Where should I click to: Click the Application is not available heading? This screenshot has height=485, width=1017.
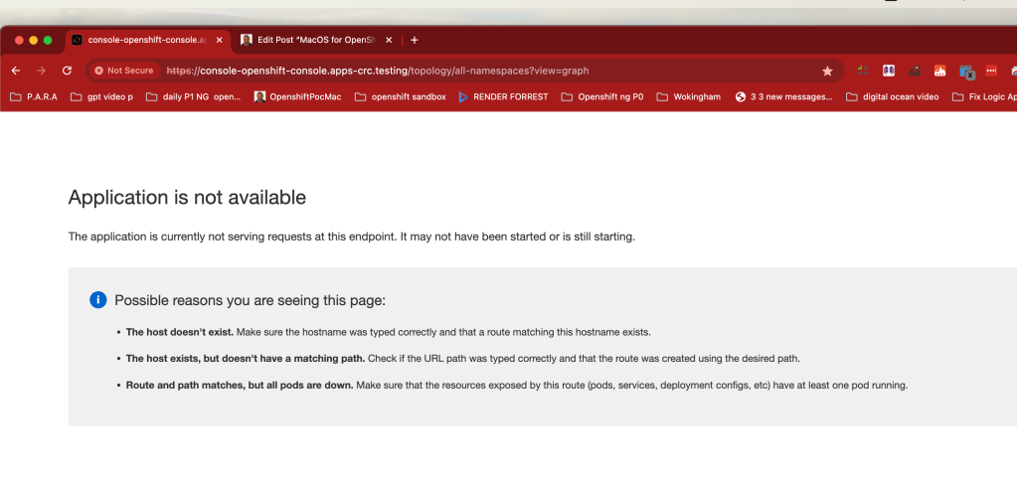pyautogui.click(x=187, y=197)
